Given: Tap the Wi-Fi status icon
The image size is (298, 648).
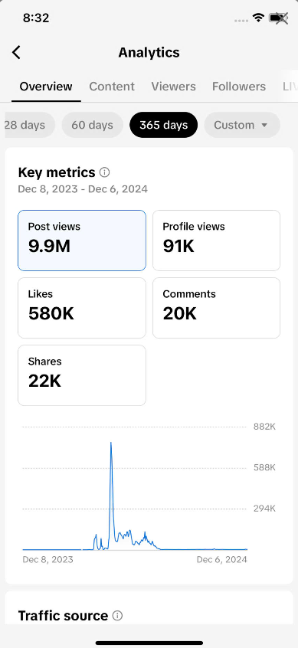Looking at the screenshot, I should tap(259, 18).
